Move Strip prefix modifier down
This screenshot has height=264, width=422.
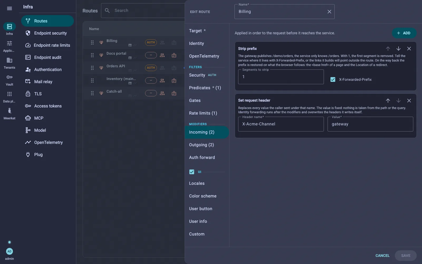(398, 49)
